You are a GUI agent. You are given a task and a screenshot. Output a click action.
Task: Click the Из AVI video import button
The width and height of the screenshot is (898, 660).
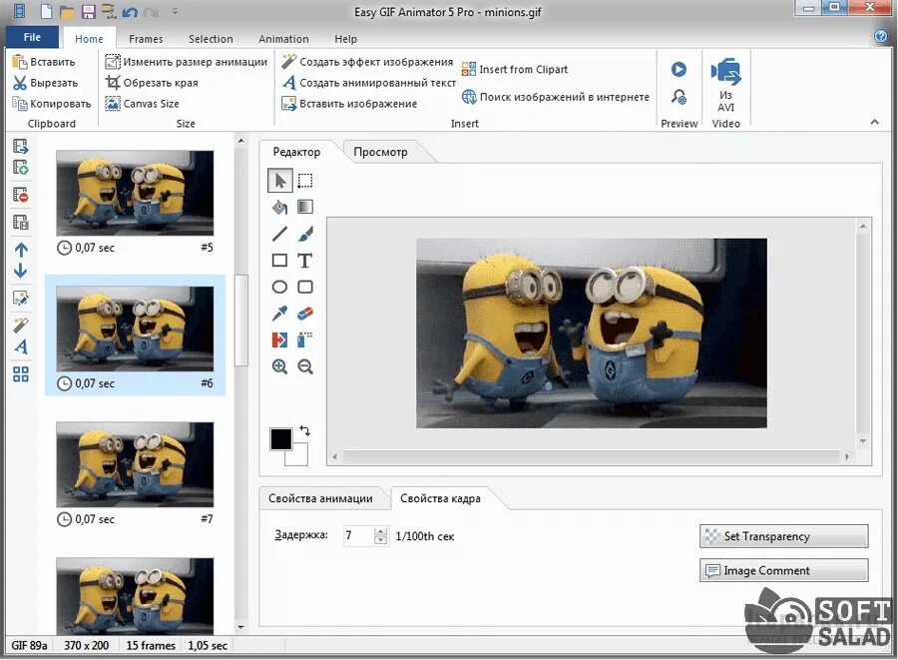tap(726, 85)
